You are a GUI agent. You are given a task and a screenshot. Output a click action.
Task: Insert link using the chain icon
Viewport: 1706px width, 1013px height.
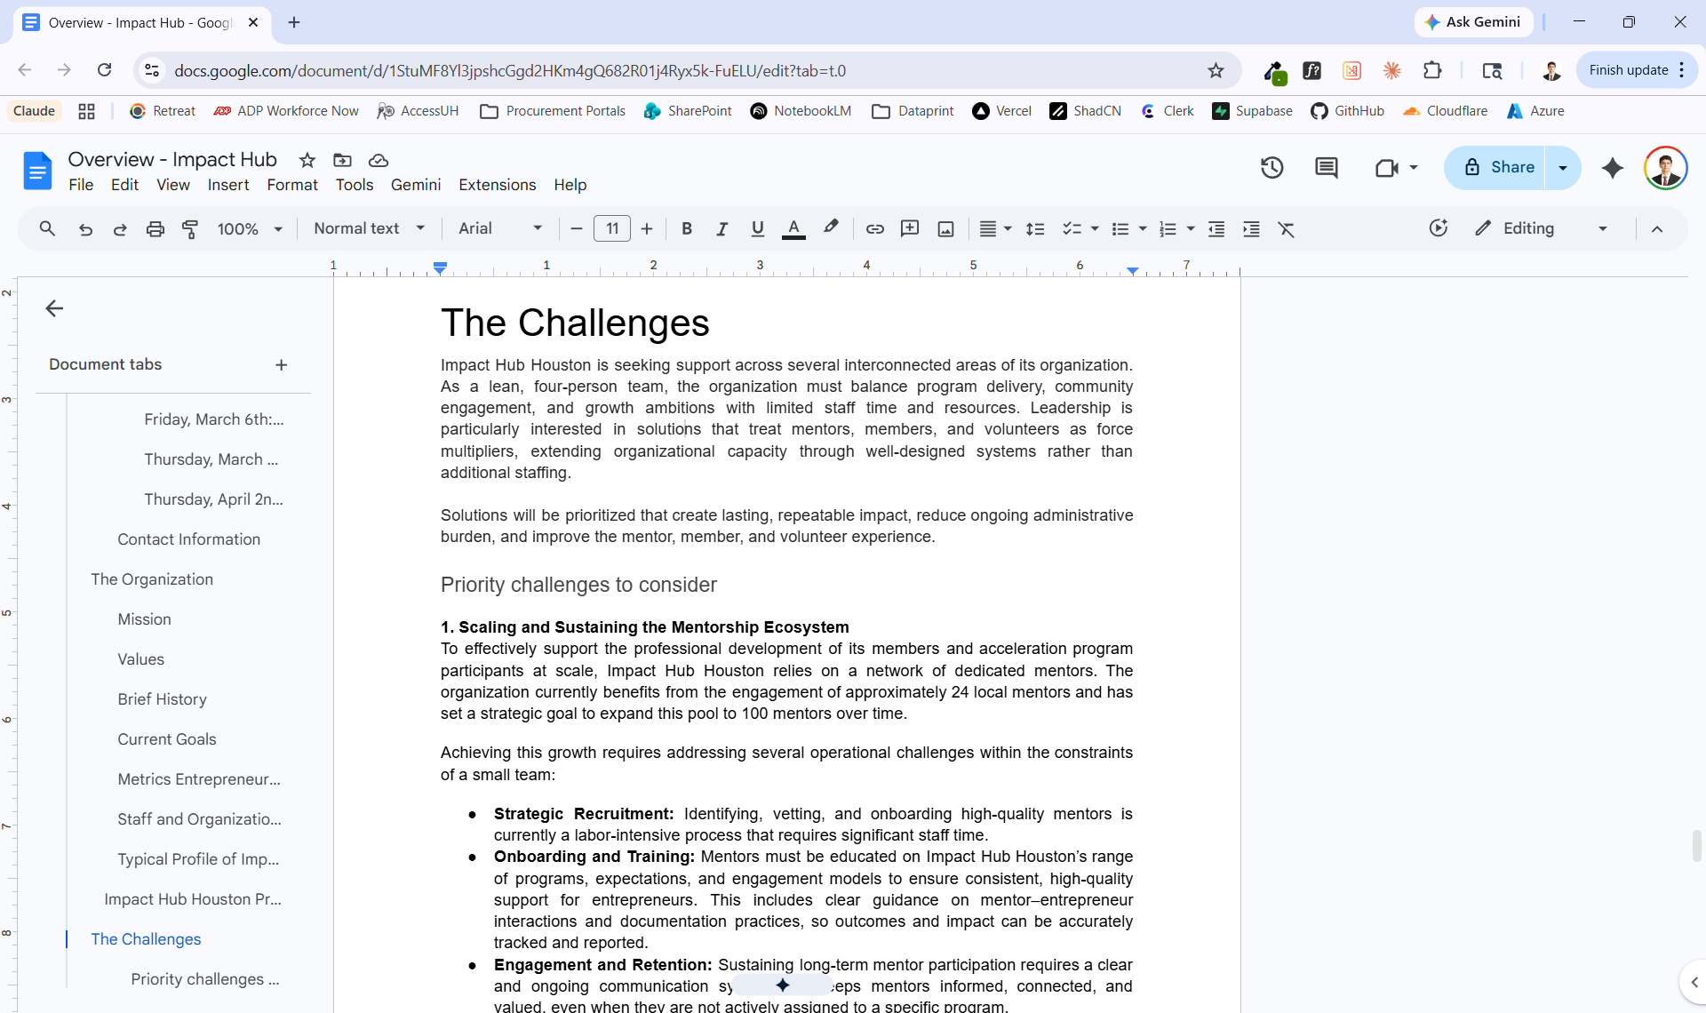(874, 228)
